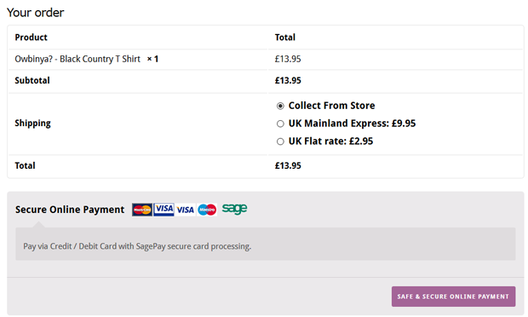Pick the UK Flat rate radio button
Viewport: 528px width, 317px height.
coord(280,141)
